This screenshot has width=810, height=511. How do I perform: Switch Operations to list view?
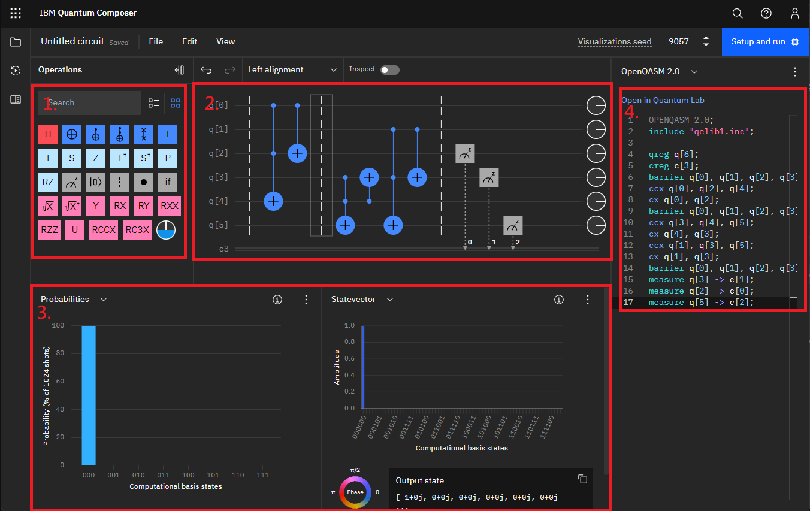154,103
